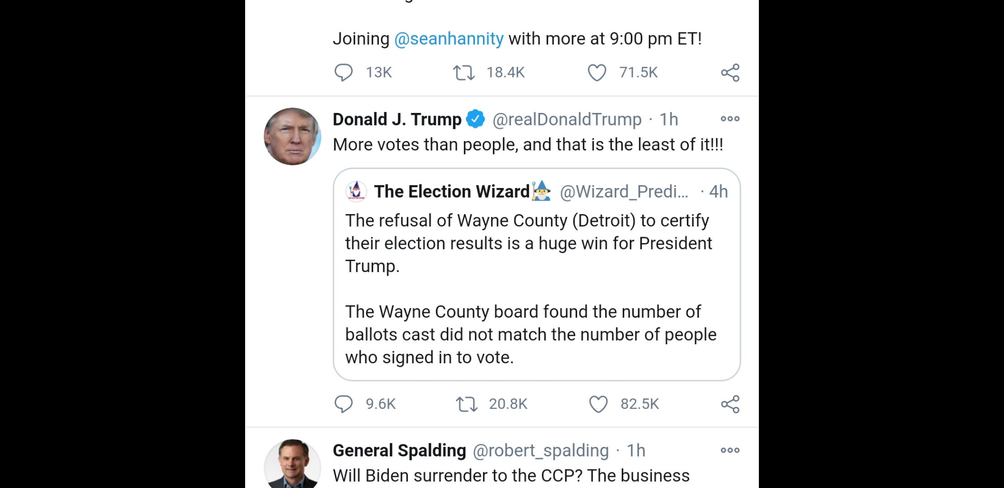The height and width of the screenshot is (488, 1004).
Task: Click General Spalding profile photo
Action: [293, 465]
